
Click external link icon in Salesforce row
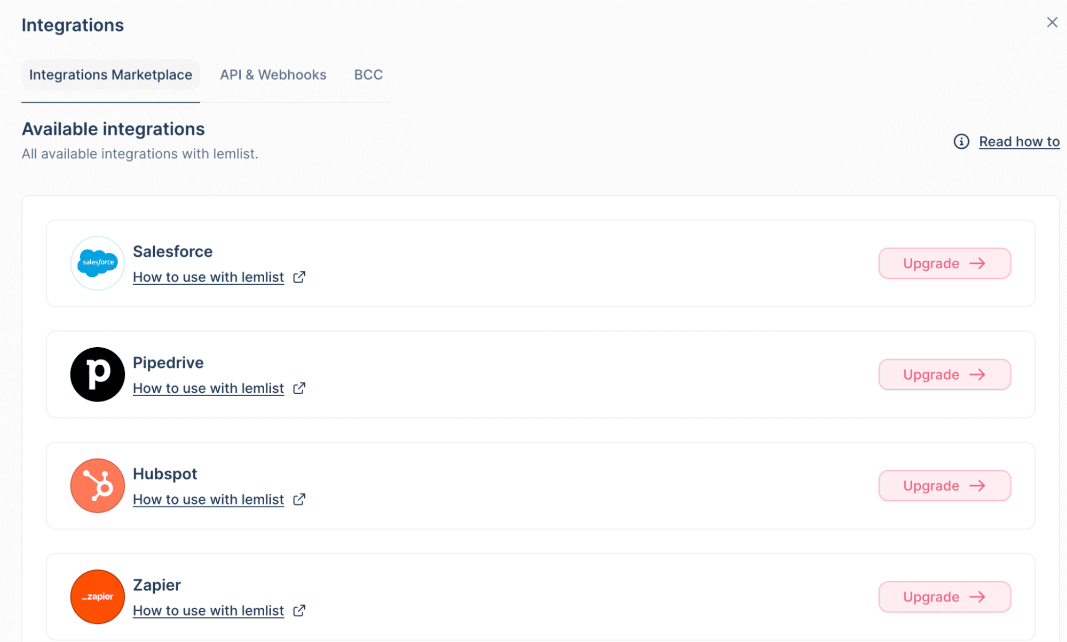[x=299, y=277]
